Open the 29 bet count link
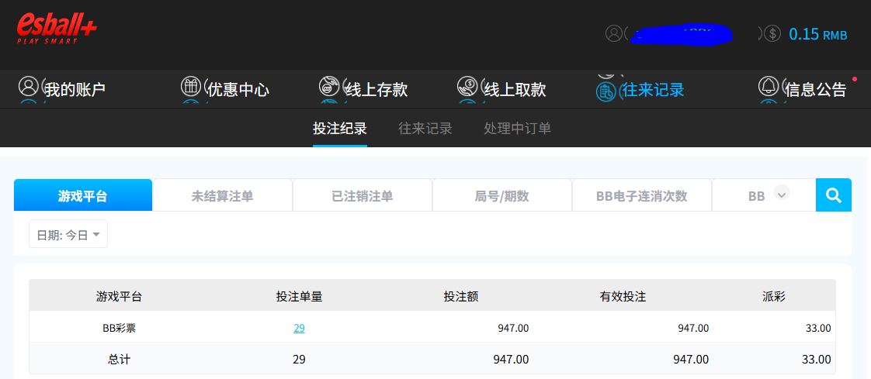 click(x=299, y=328)
